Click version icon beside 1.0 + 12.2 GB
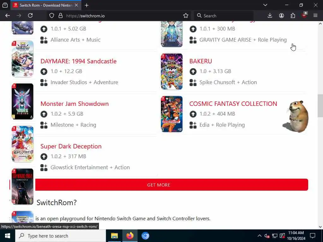 pos(44,72)
